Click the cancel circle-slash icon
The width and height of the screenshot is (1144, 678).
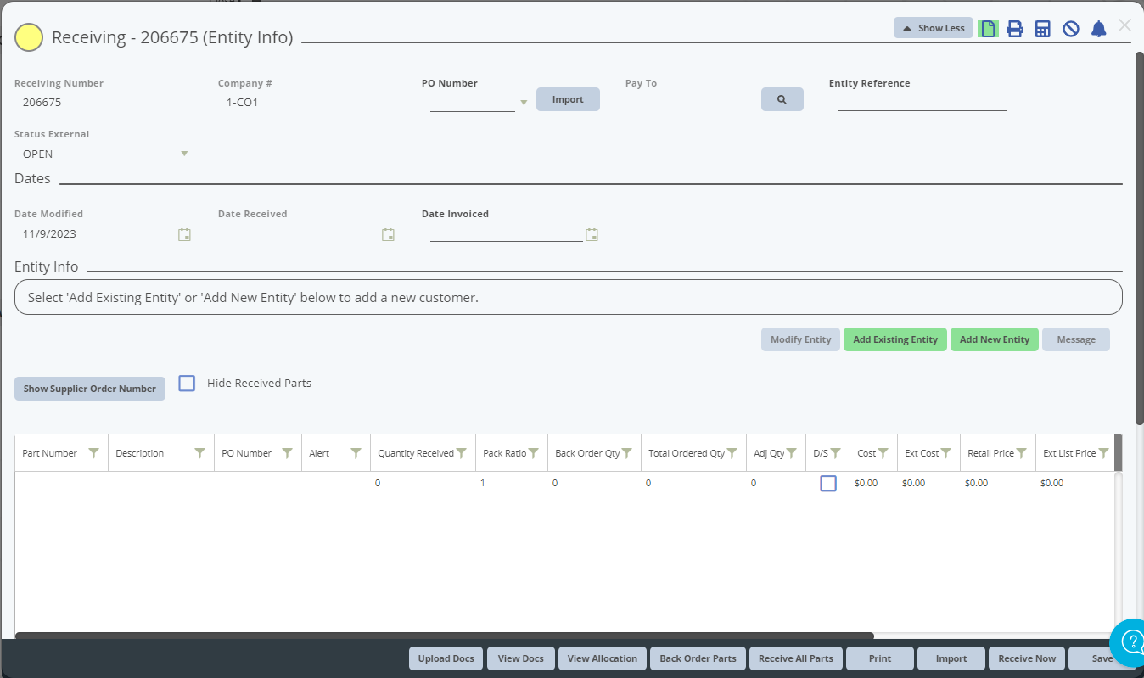pyautogui.click(x=1071, y=29)
